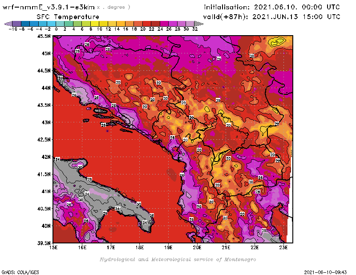Click the '15E' longitude label
The height and width of the screenshot is (275, 356).
[53, 247]
